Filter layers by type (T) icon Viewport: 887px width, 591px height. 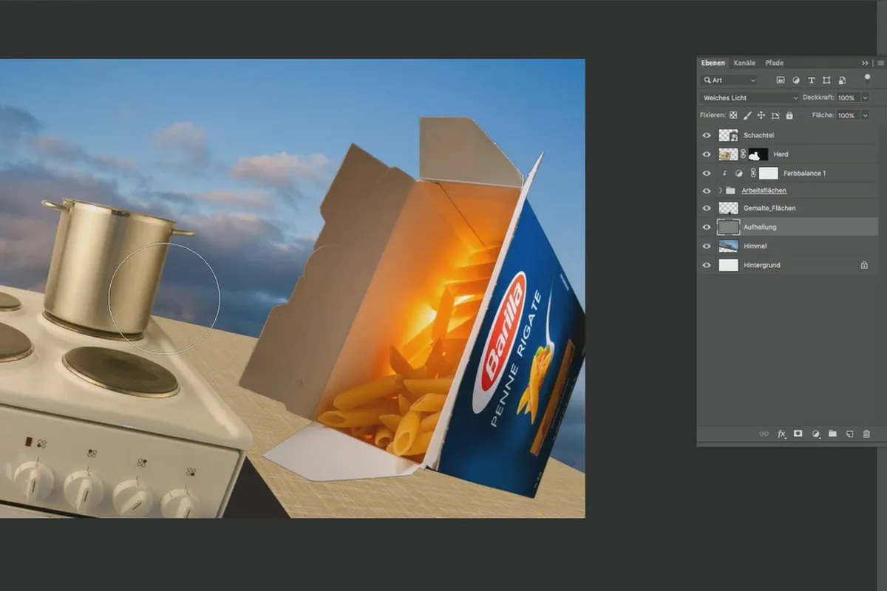coord(812,80)
